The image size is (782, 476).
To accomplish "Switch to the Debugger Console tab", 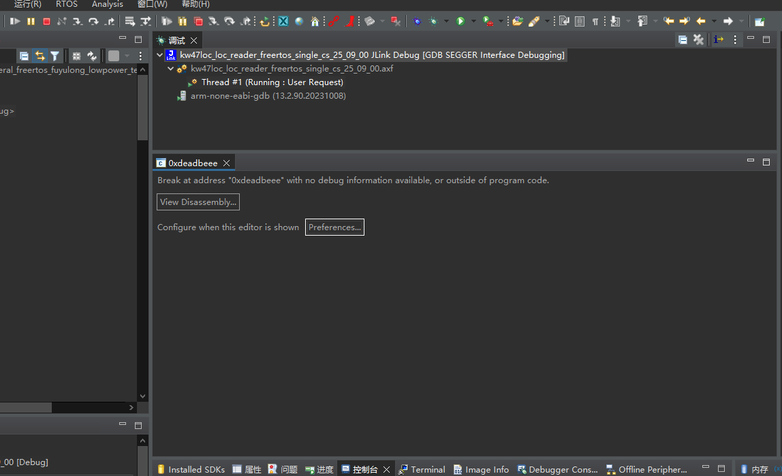I will point(558,469).
